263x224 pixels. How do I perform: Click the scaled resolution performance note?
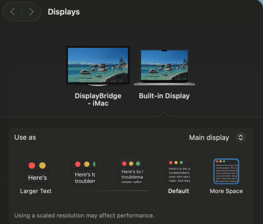(x=84, y=215)
